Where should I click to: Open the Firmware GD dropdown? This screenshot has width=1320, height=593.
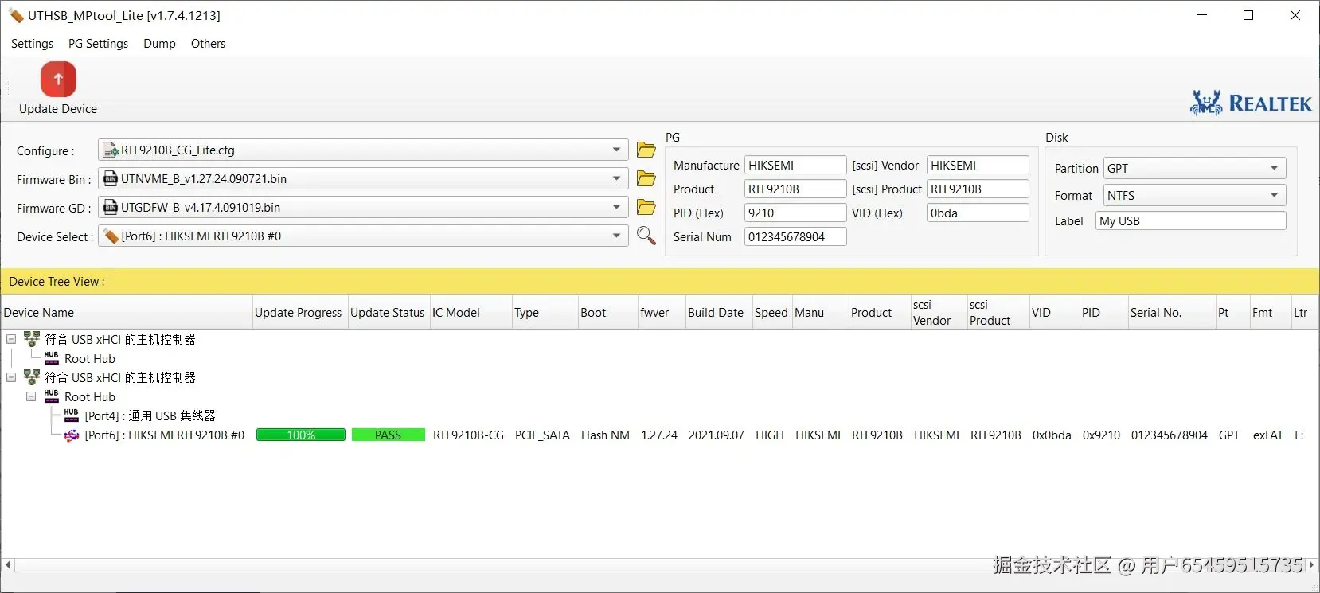tap(616, 207)
